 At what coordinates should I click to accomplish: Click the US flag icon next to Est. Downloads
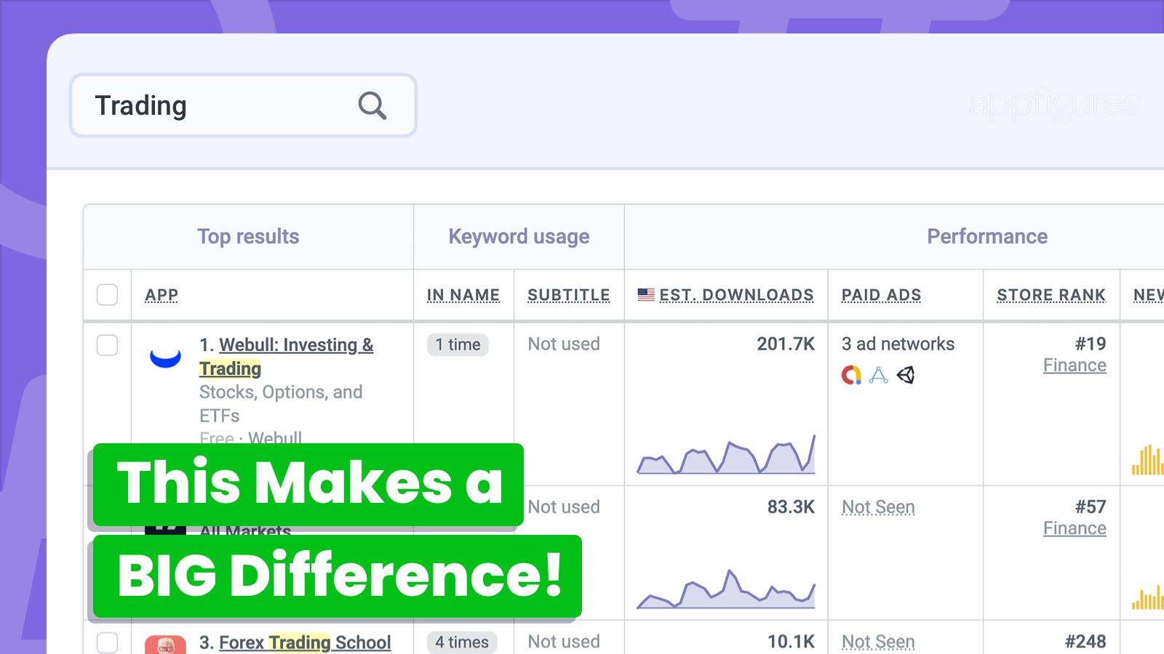tap(646, 294)
